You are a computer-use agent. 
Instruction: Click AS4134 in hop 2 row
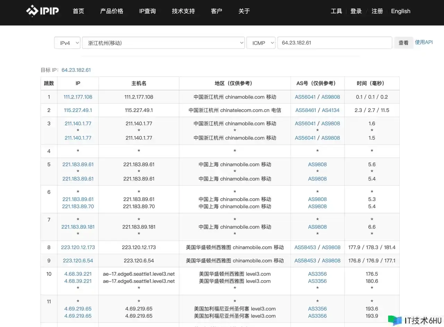pyautogui.click(x=331, y=110)
